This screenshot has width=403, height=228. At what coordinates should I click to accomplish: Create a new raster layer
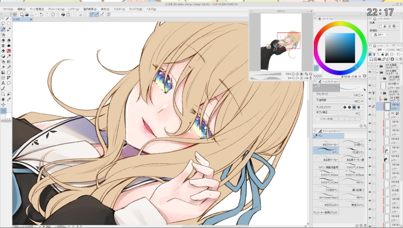pos(372,59)
